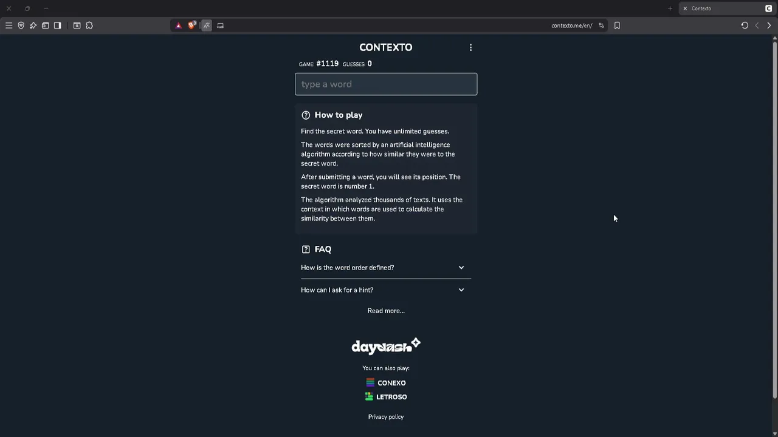Click the icon right of the translate icon
The width and height of the screenshot is (778, 437).
coord(220,25)
